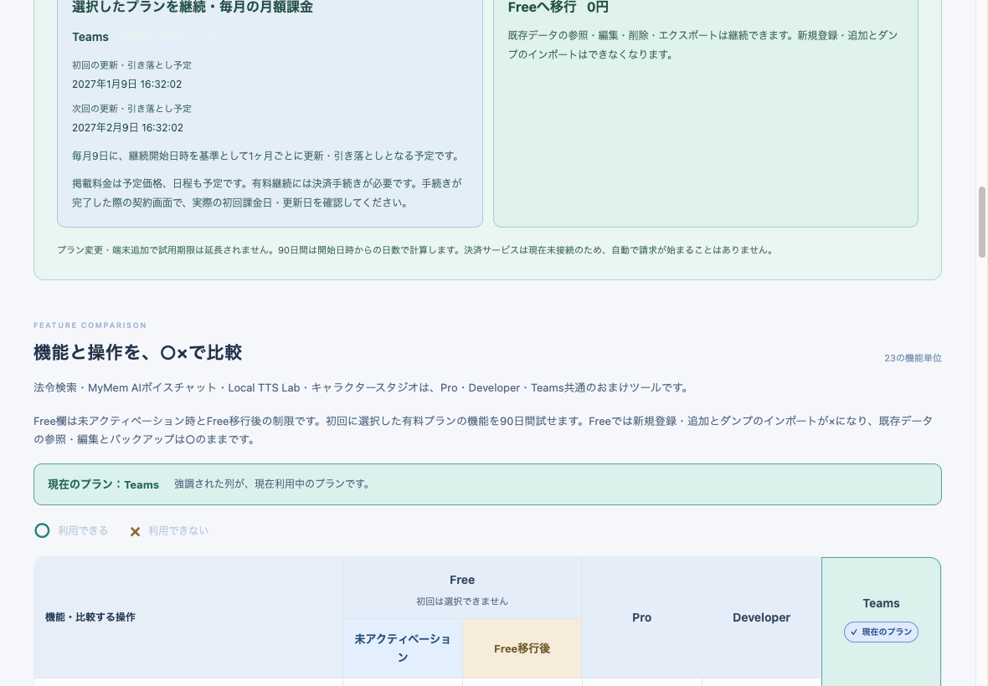Viewport: 988px width, 686px height.
Task: Click the 次回の更新・引き落とし予定 label
Action: click(131, 108)
